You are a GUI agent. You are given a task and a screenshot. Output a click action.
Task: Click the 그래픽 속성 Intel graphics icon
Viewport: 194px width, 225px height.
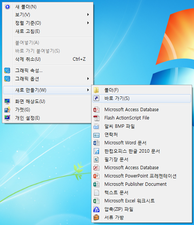tap(7, 70)
